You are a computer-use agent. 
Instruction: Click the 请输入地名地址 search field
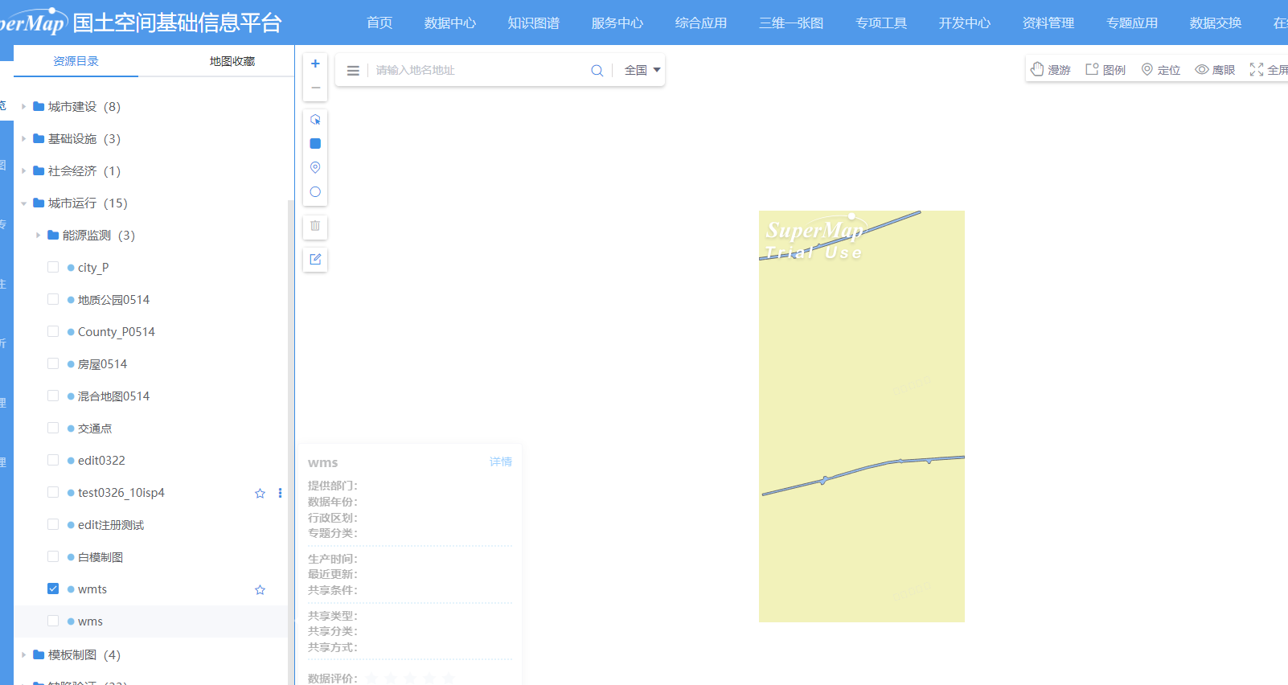(x=478, y=71)
